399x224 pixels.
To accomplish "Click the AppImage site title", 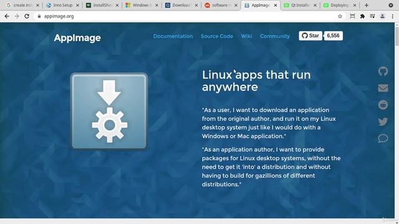I will (77, 38).
